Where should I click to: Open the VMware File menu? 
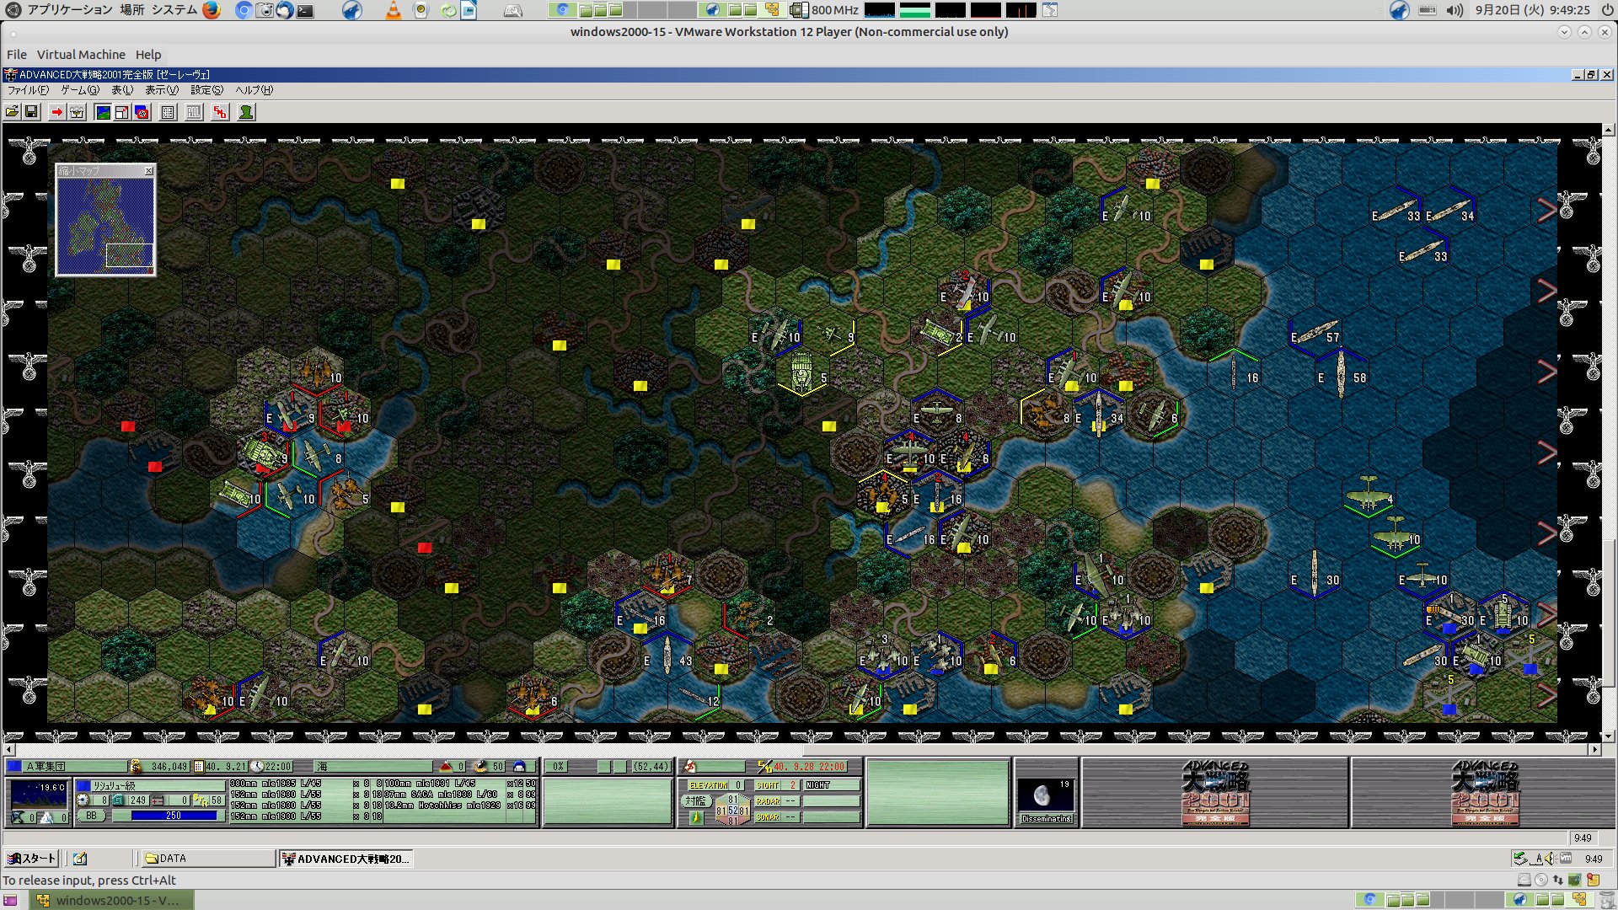click(17, 55)
